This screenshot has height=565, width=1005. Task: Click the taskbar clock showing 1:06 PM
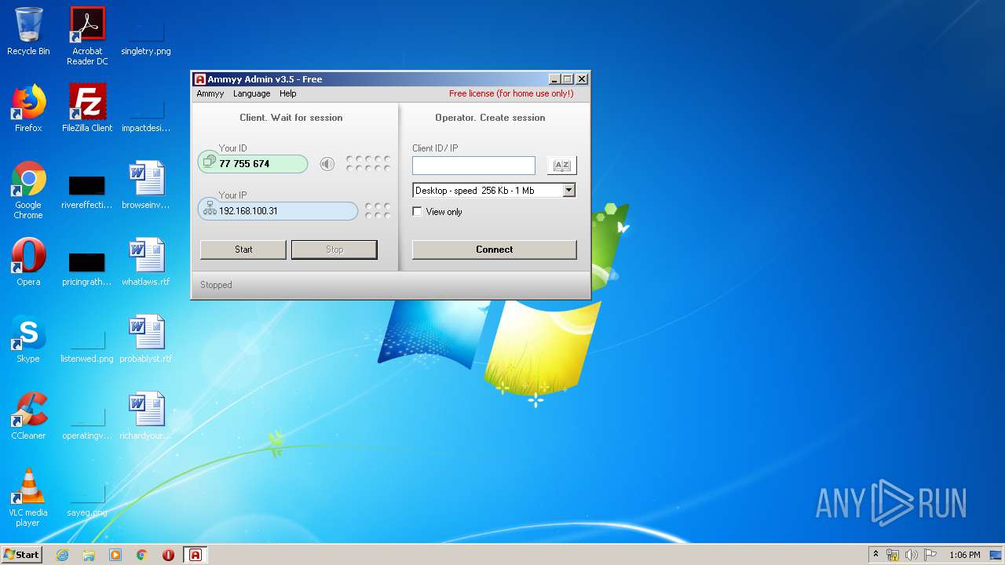point(964,555)
